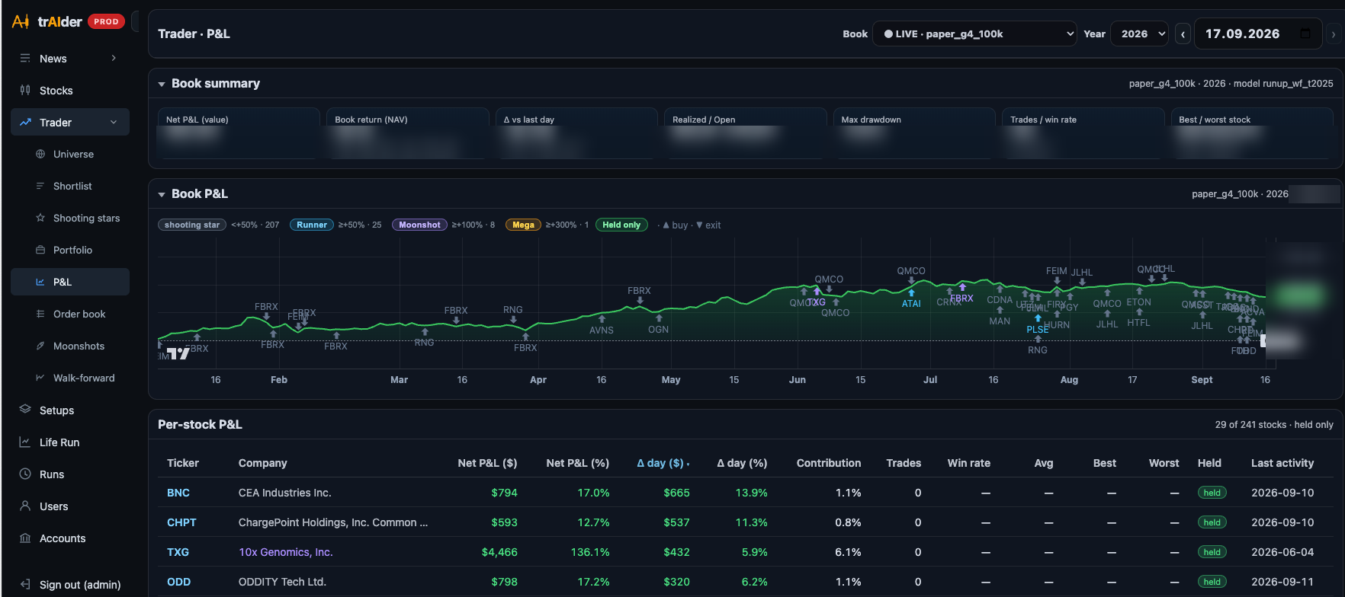Click the Shooting stars star icon
This screenshot has height=597, width=1345.
[40, 219]
